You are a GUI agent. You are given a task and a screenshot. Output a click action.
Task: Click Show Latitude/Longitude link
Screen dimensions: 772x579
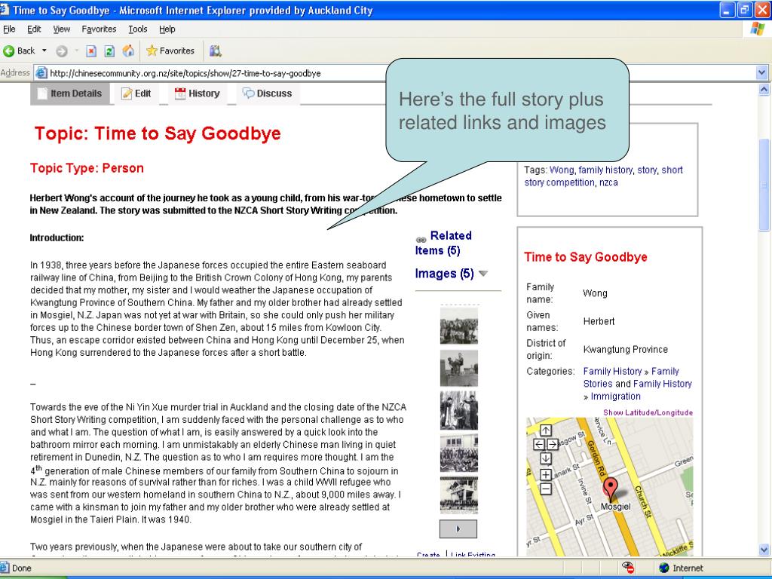pyautogui.click(x=648, y=412)
